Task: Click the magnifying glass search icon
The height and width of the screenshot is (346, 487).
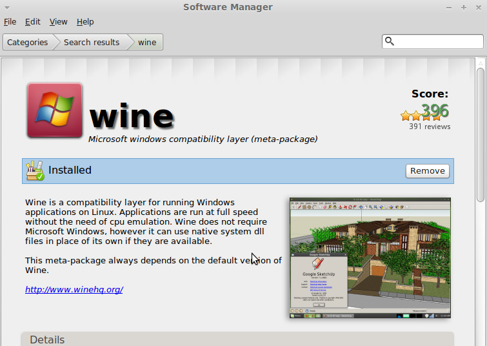Action: click(389, 41)
